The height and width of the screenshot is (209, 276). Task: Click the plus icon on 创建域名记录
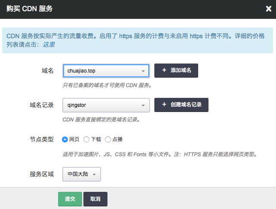tap(164, 105)
